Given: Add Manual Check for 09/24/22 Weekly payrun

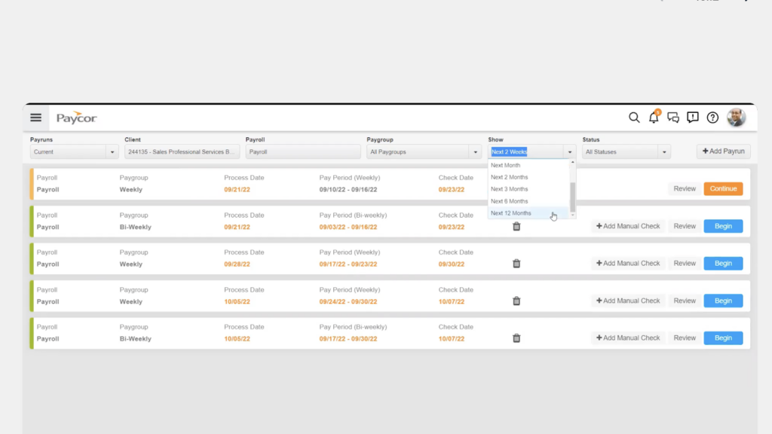Looking at the screenshot, I should pyautogui.click(x=627, y=301).
